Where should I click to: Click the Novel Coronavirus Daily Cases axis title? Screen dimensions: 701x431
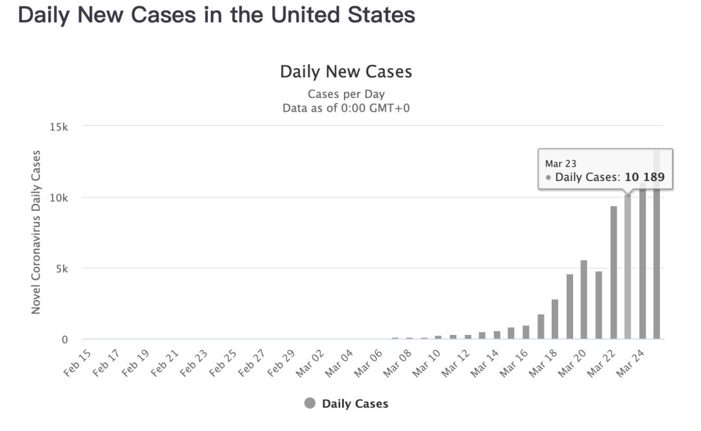[x=36, y=232]
